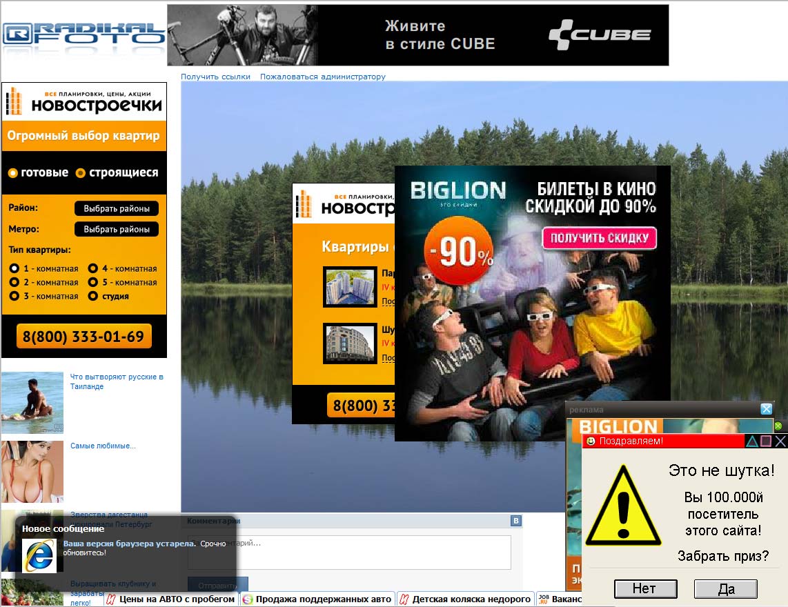Click the small green circle icon beside BIGLION popup
This screenshot has height=607, width=788.
click(x=778, y=426)
